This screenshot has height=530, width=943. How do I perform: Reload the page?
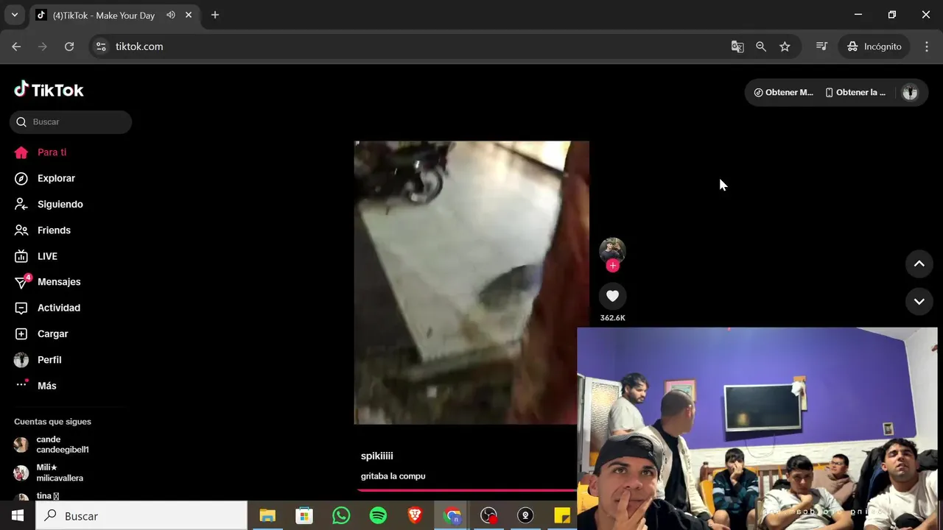[69, 46]
